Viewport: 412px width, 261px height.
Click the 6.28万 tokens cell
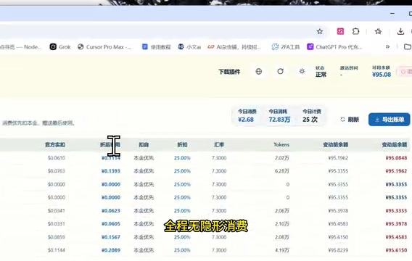pos(282,171)
